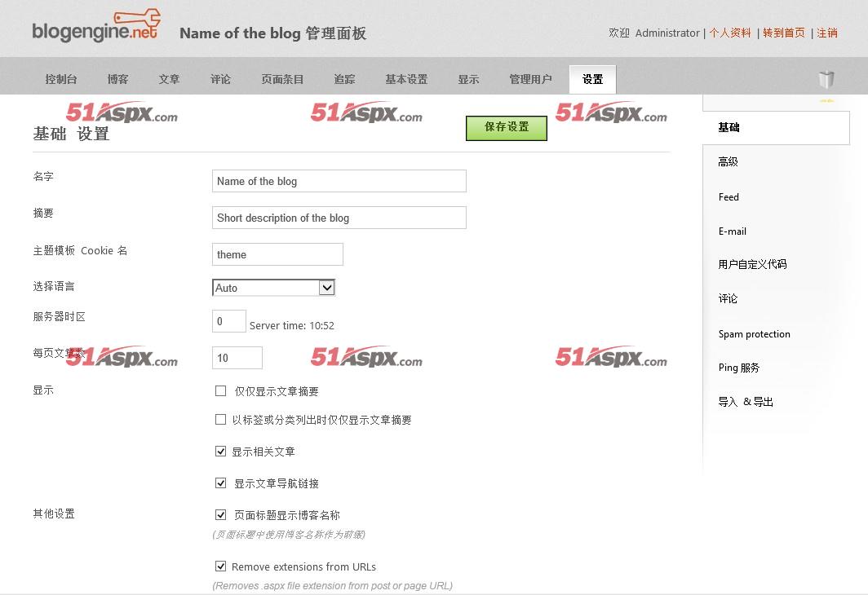Switch to the 博客 tab
The width and height of the screenshot is (868, 595).
click(118, 79)
